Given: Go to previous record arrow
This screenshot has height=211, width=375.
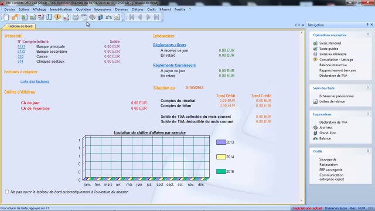Looking at the screenshot, I should (x=140, y=17).
